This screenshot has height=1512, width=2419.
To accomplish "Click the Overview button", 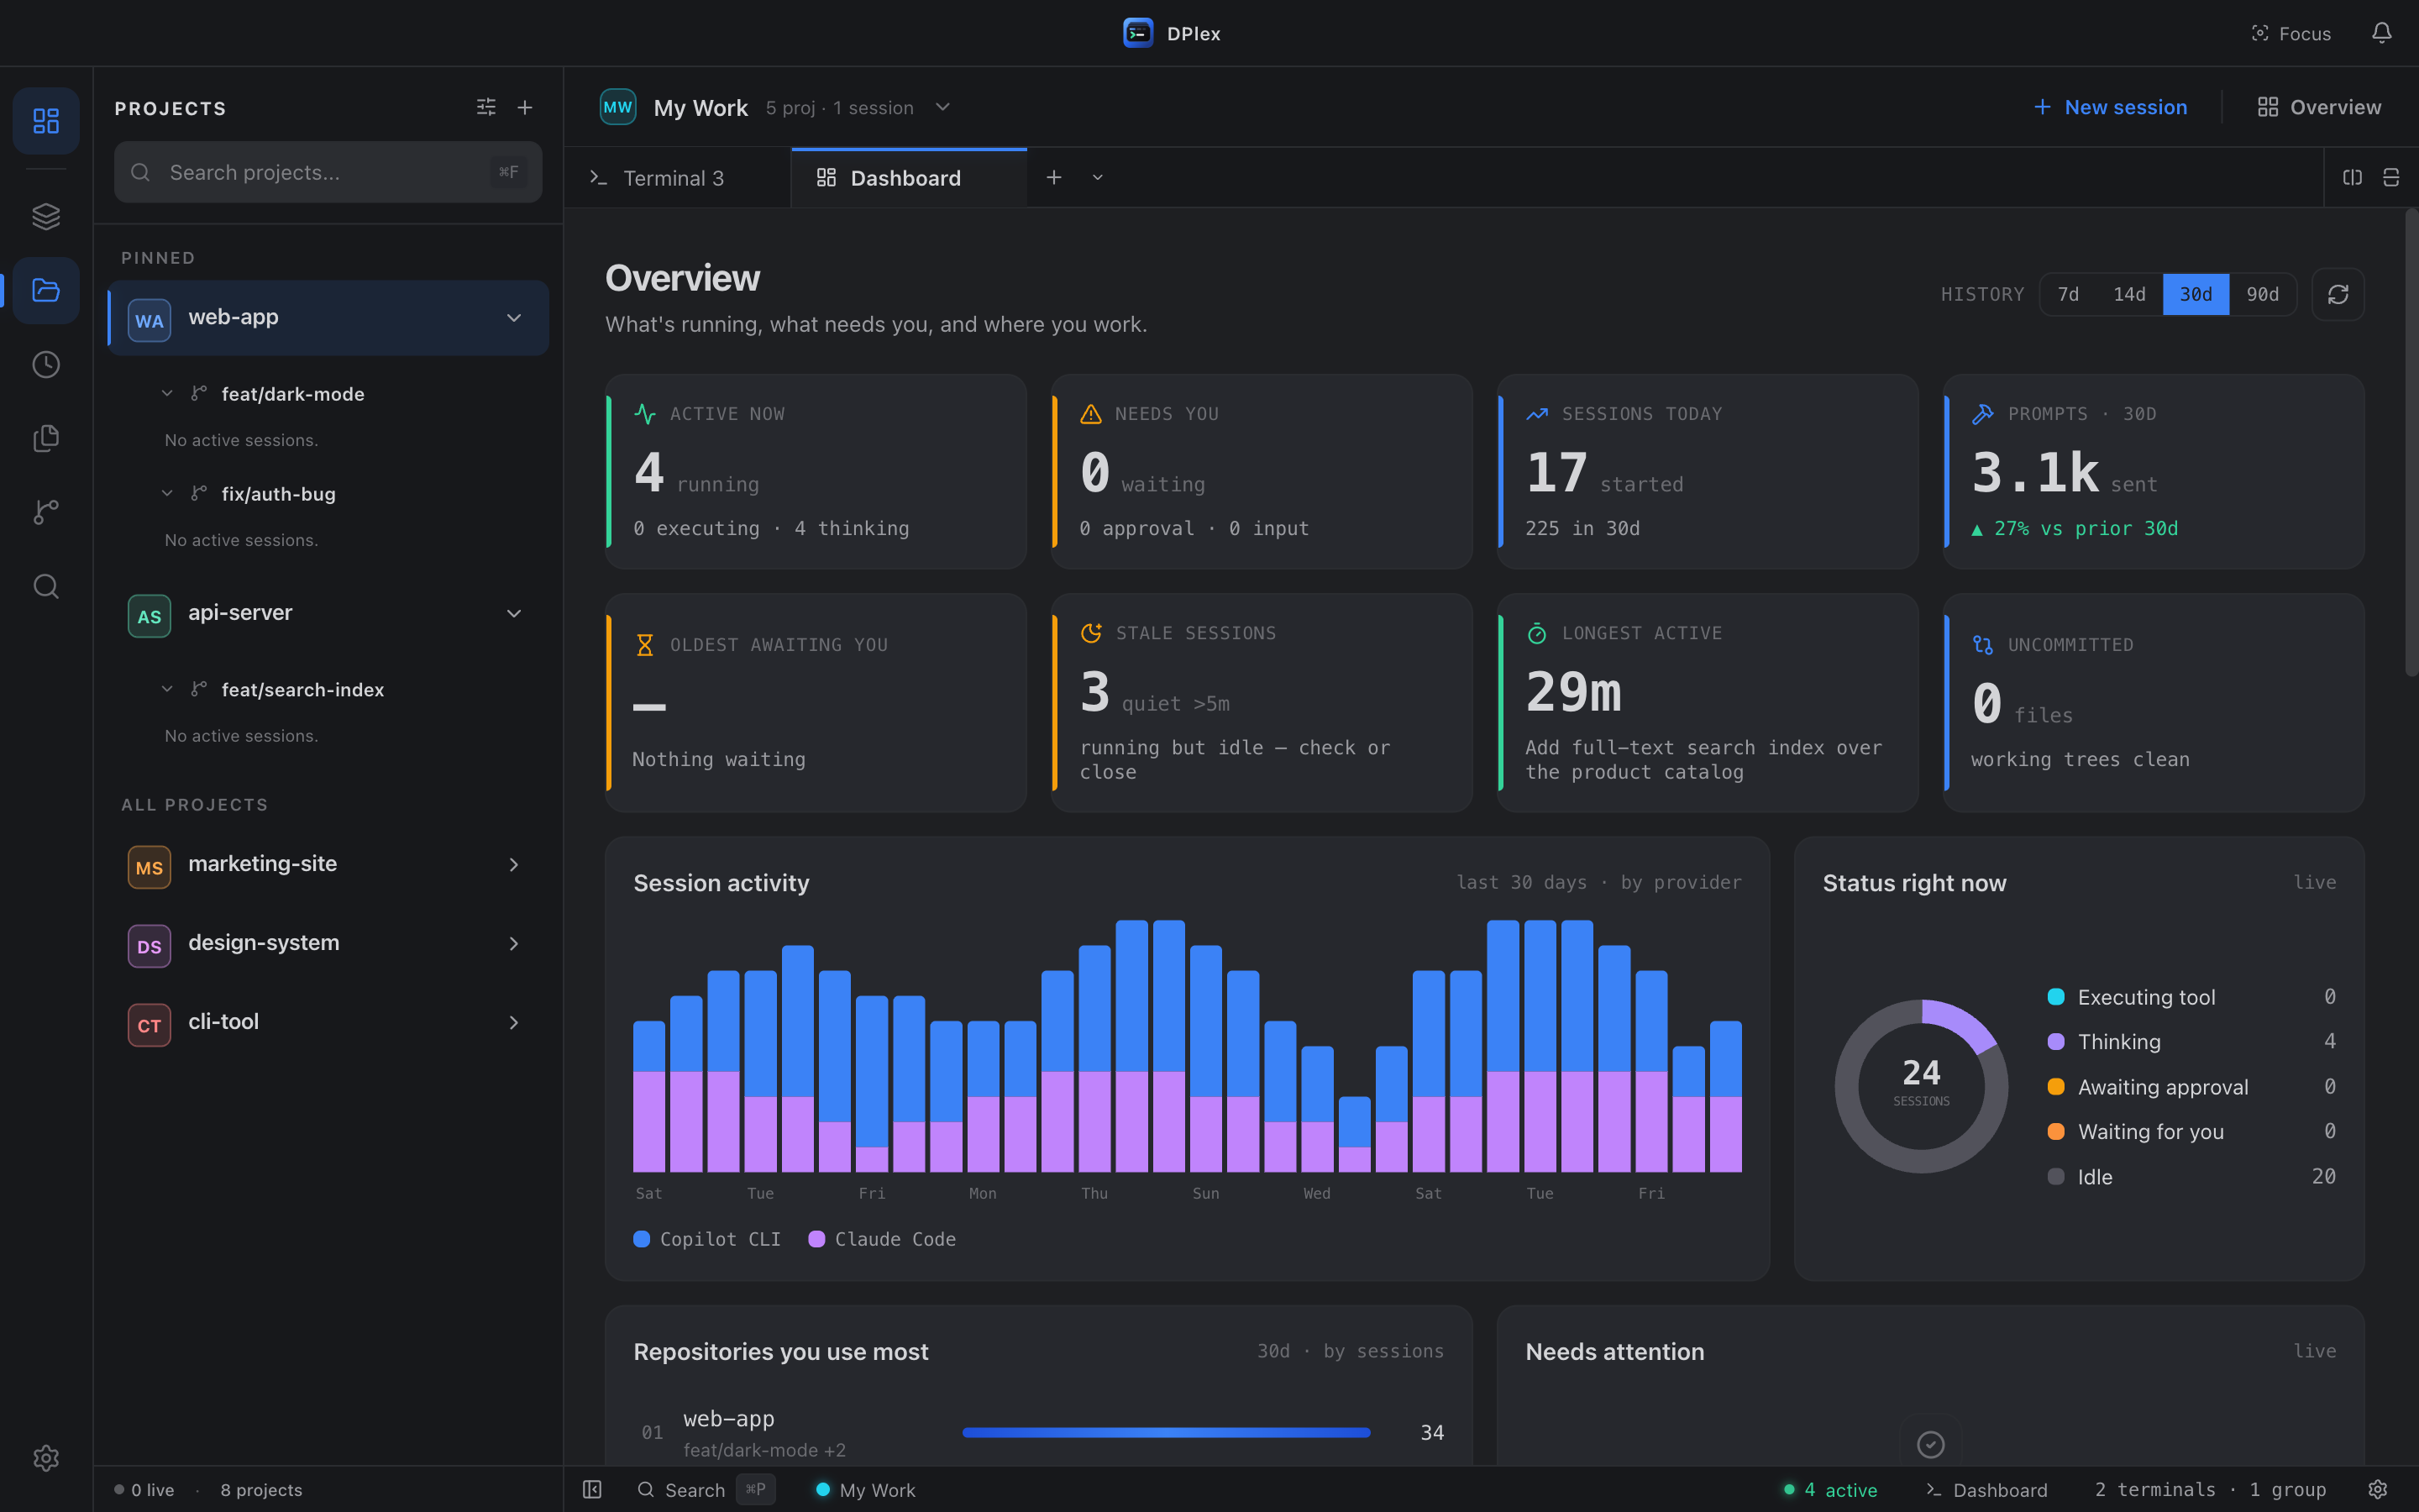I will 2319,107.
